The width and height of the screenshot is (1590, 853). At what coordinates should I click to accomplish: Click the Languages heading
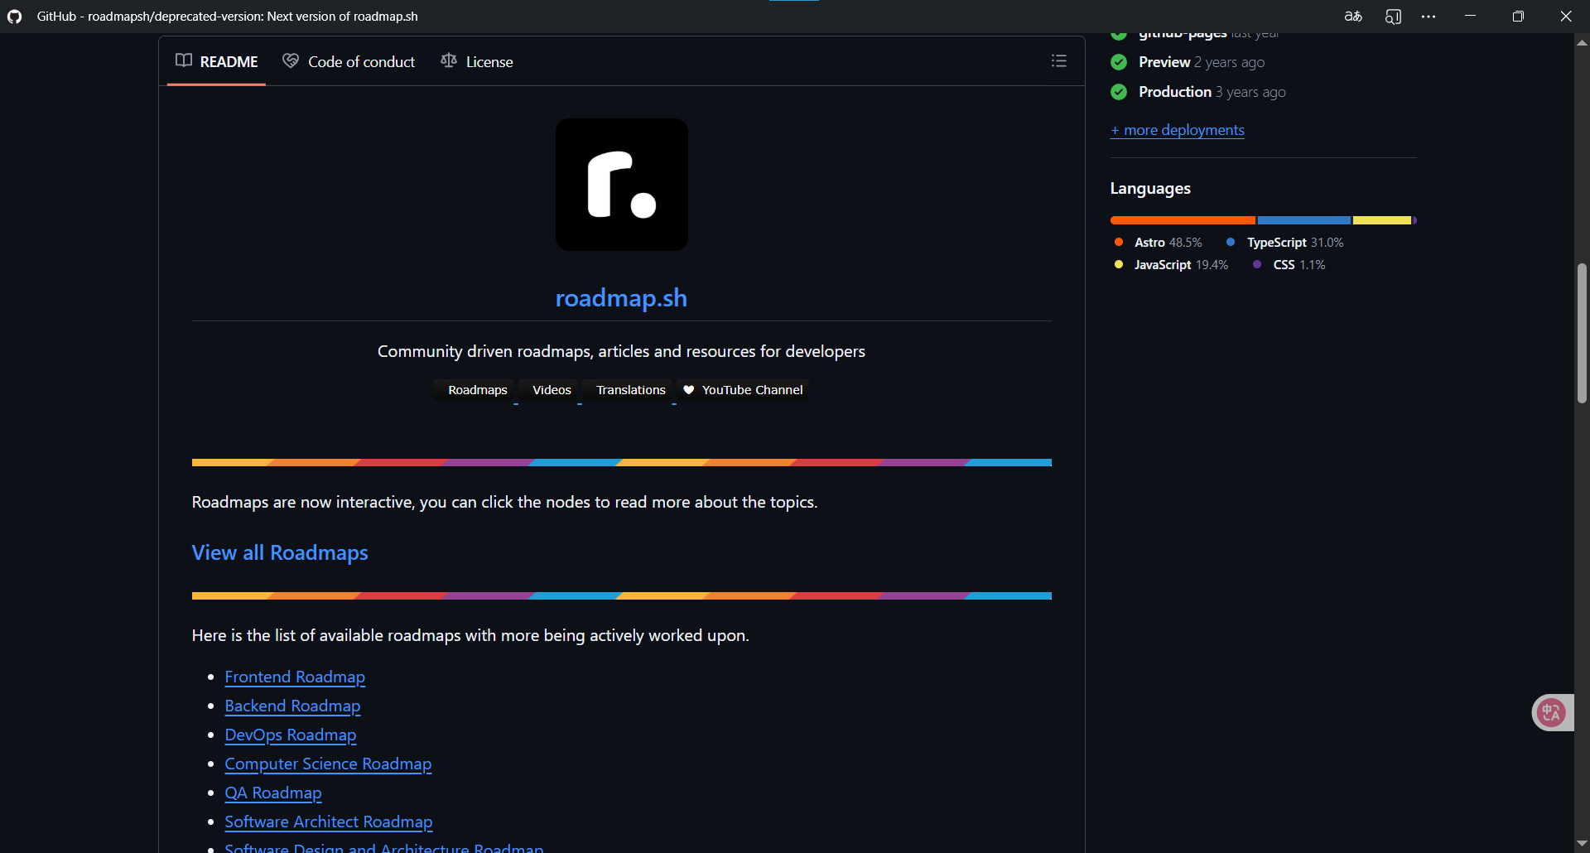coord(1150,189)
